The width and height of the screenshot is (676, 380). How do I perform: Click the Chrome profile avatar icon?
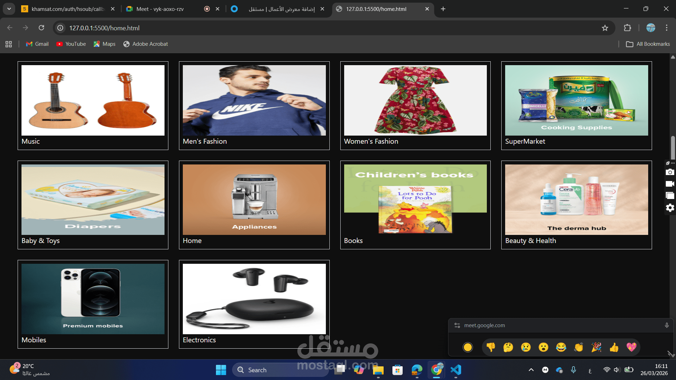(x=650, y=28)
